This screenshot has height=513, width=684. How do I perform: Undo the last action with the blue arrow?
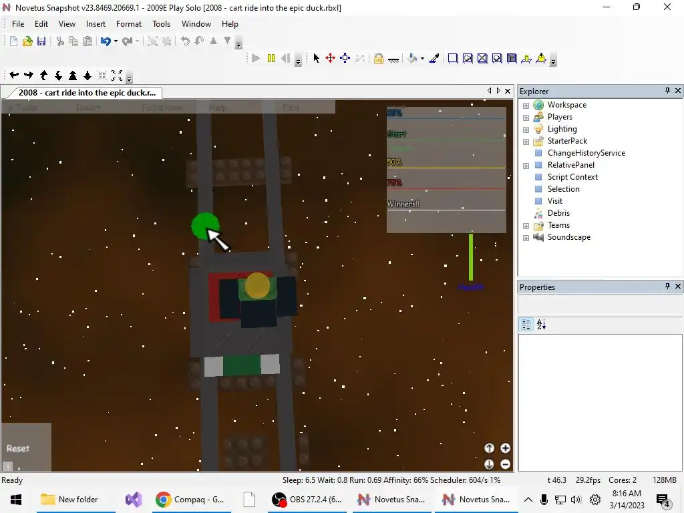click(106, 41)
